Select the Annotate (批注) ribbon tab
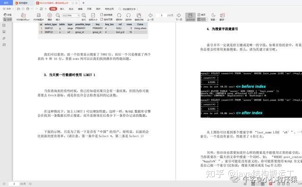Image resolution: width=302 pixels, height=187 pixels. click(x=71, y=9)
